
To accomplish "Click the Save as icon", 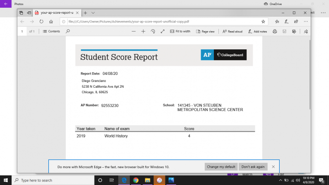I will (x=294, y=32).
